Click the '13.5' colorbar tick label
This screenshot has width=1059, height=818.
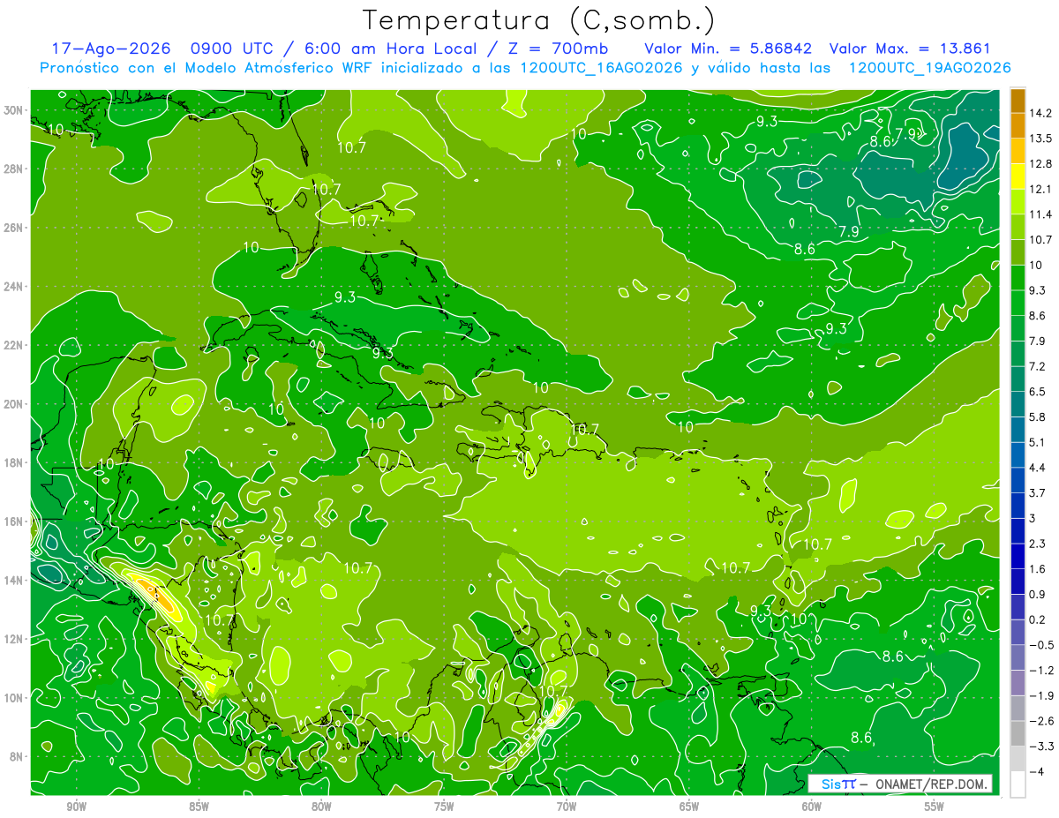[x=1040, y=139]
